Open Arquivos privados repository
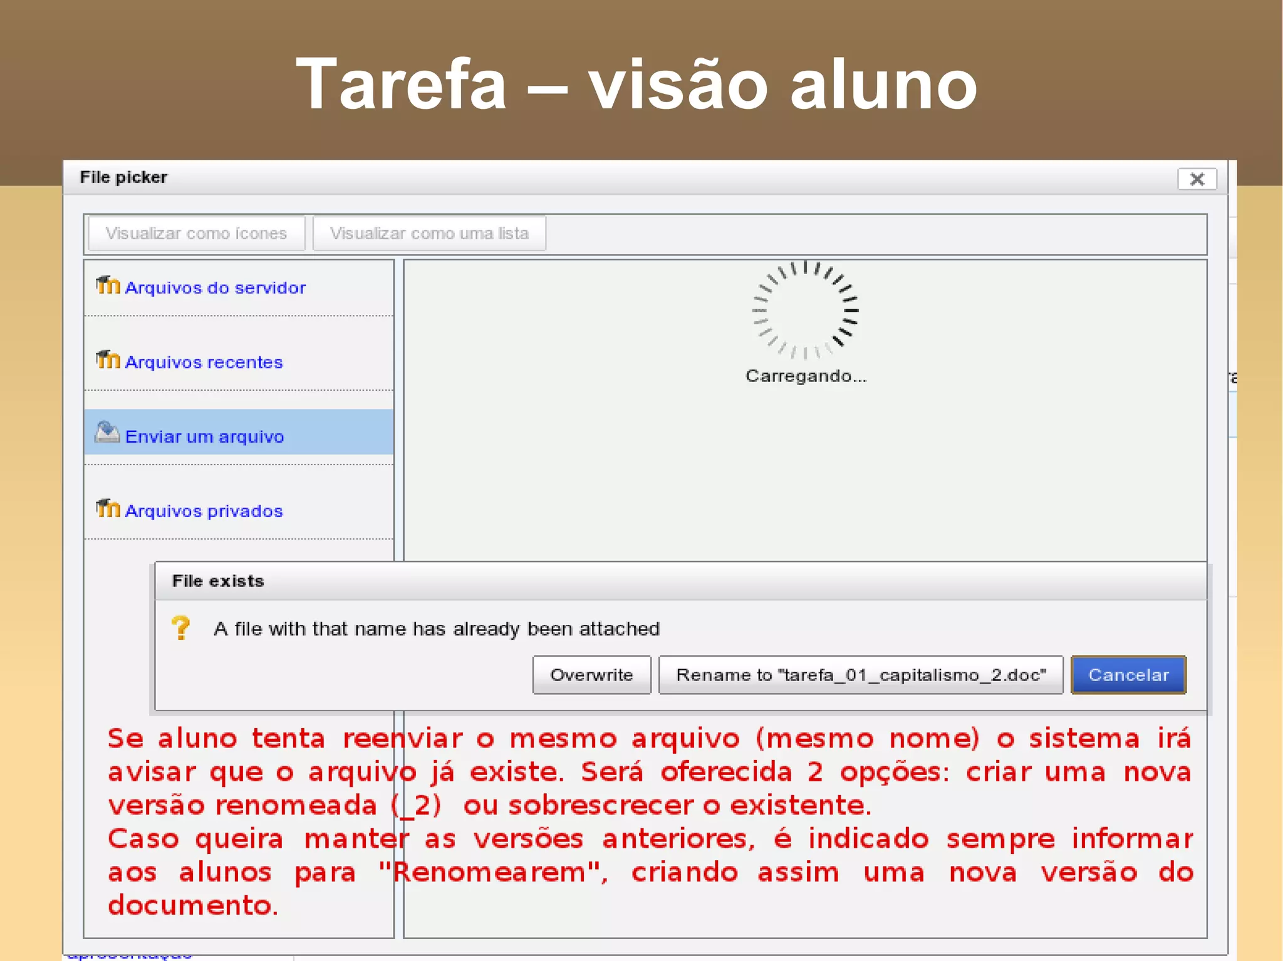 pos(204,511)
